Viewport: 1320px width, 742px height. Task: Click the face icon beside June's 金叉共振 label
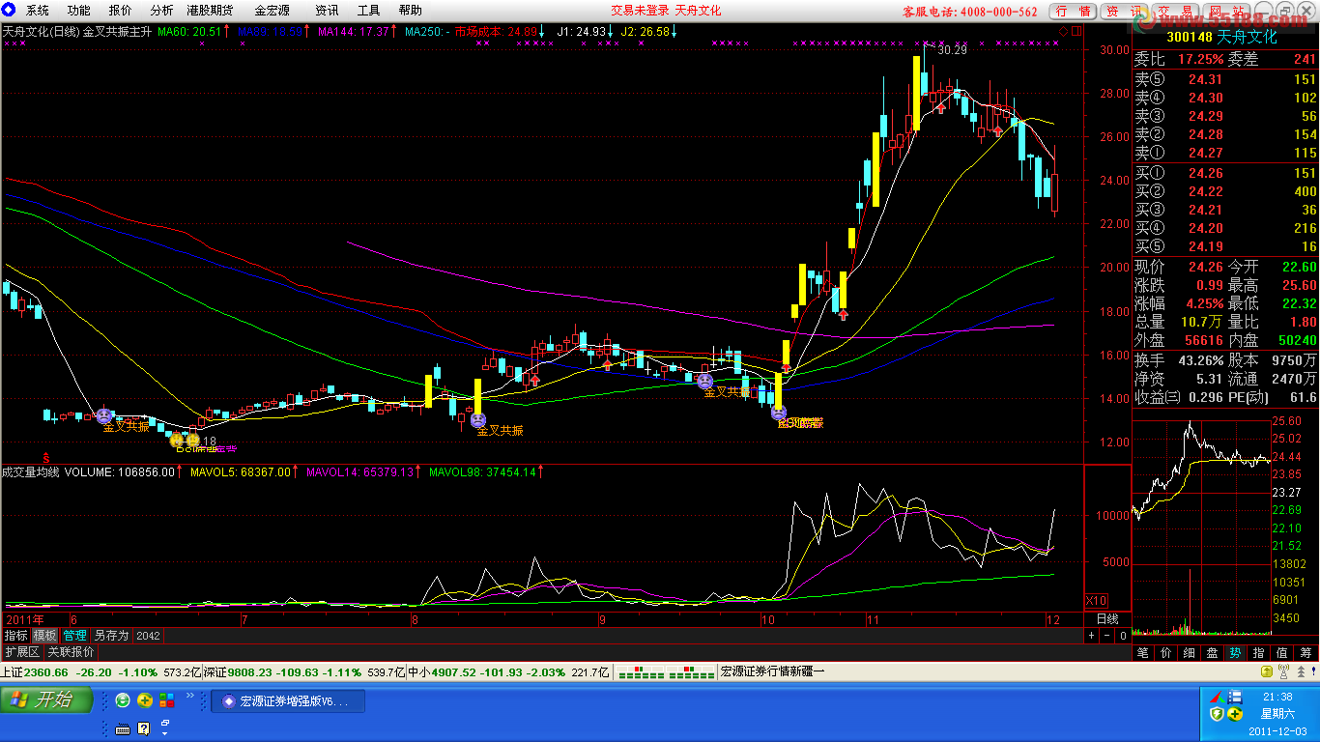pyautogui.click(x=102, y=415)
